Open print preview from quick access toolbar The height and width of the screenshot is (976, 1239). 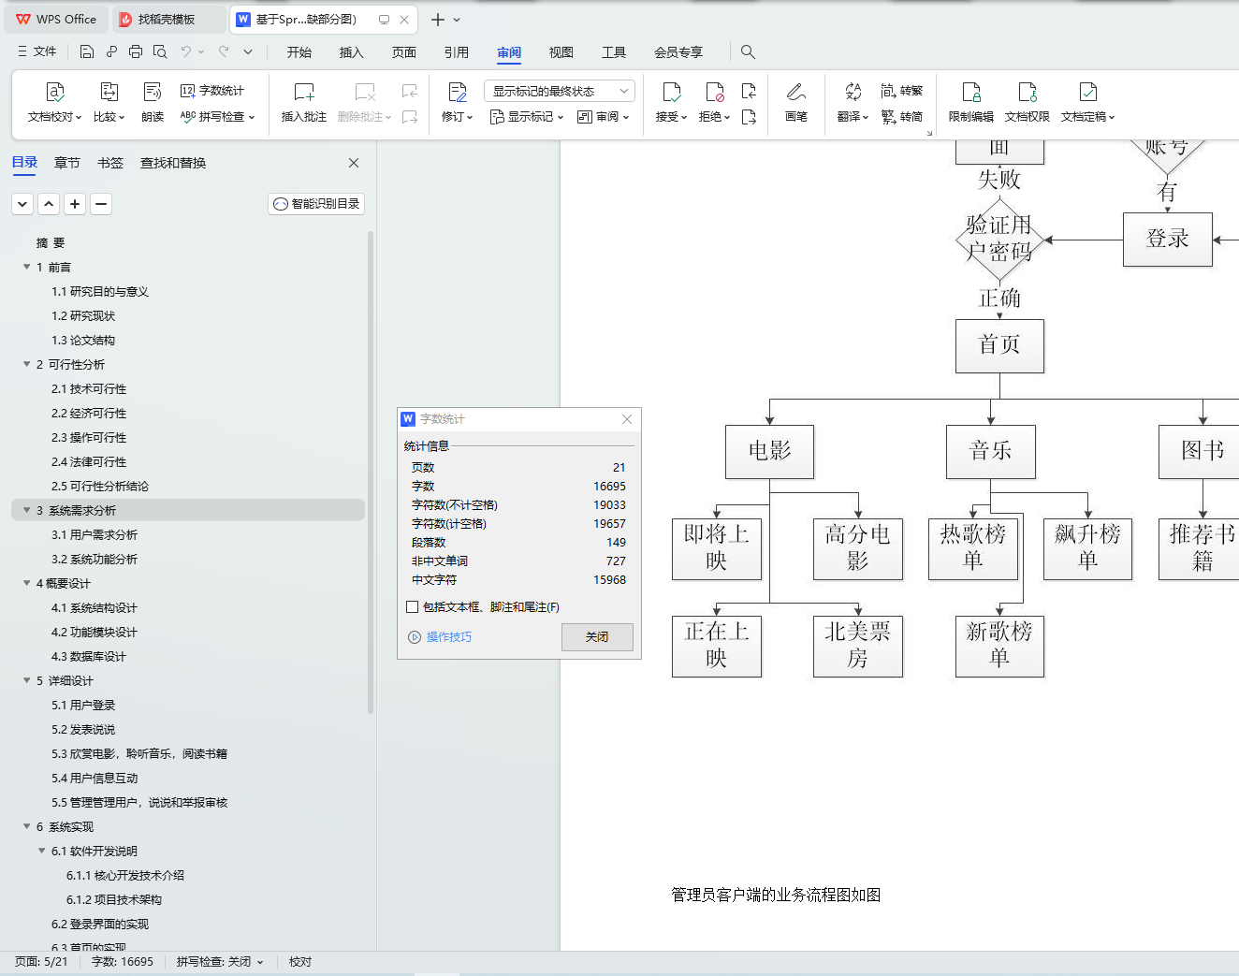point(160,51)
